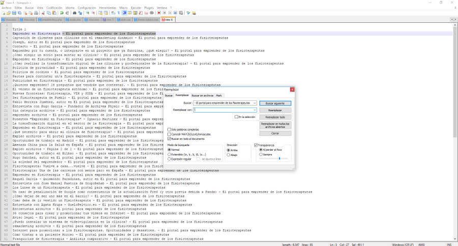The width and height of the screenshot is (458, 246).
Task: Cut the selection with the scissors icon
Action: click(x=44, y=13)
